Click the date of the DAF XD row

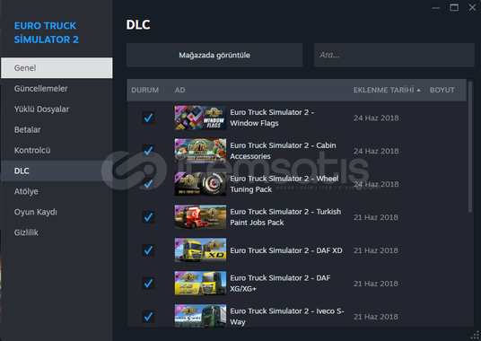[376, 250]
